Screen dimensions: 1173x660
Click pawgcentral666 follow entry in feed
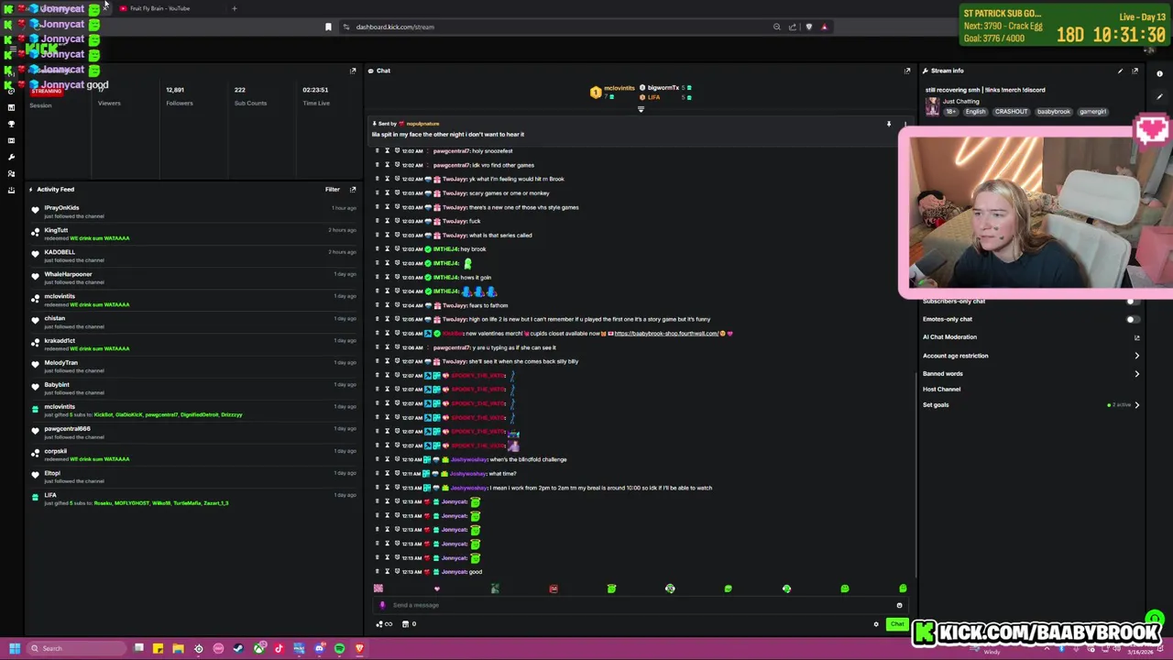click(192, 433)
